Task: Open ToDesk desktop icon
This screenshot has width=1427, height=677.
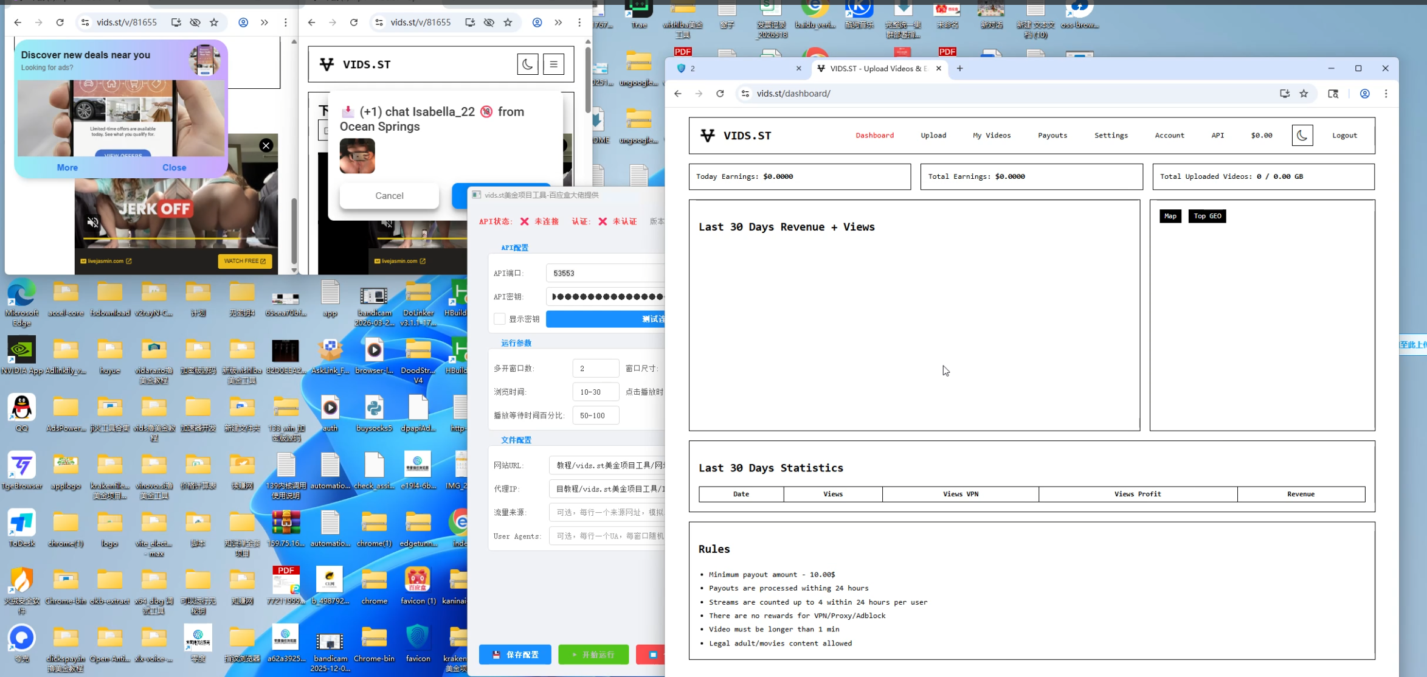Action: point(21,529)
